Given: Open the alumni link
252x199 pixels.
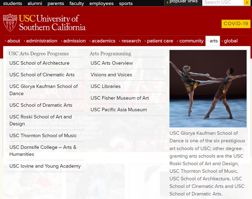Looking at the screenshot, I should coord(35,3).
